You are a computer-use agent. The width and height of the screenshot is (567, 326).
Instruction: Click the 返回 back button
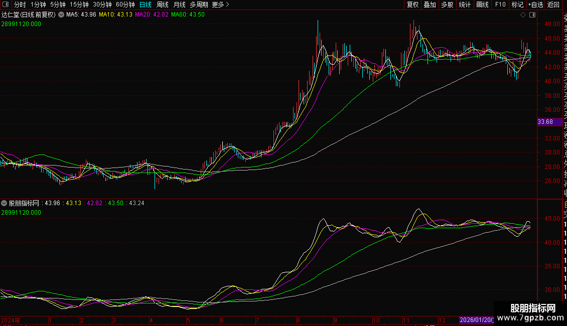pos(553,5)
